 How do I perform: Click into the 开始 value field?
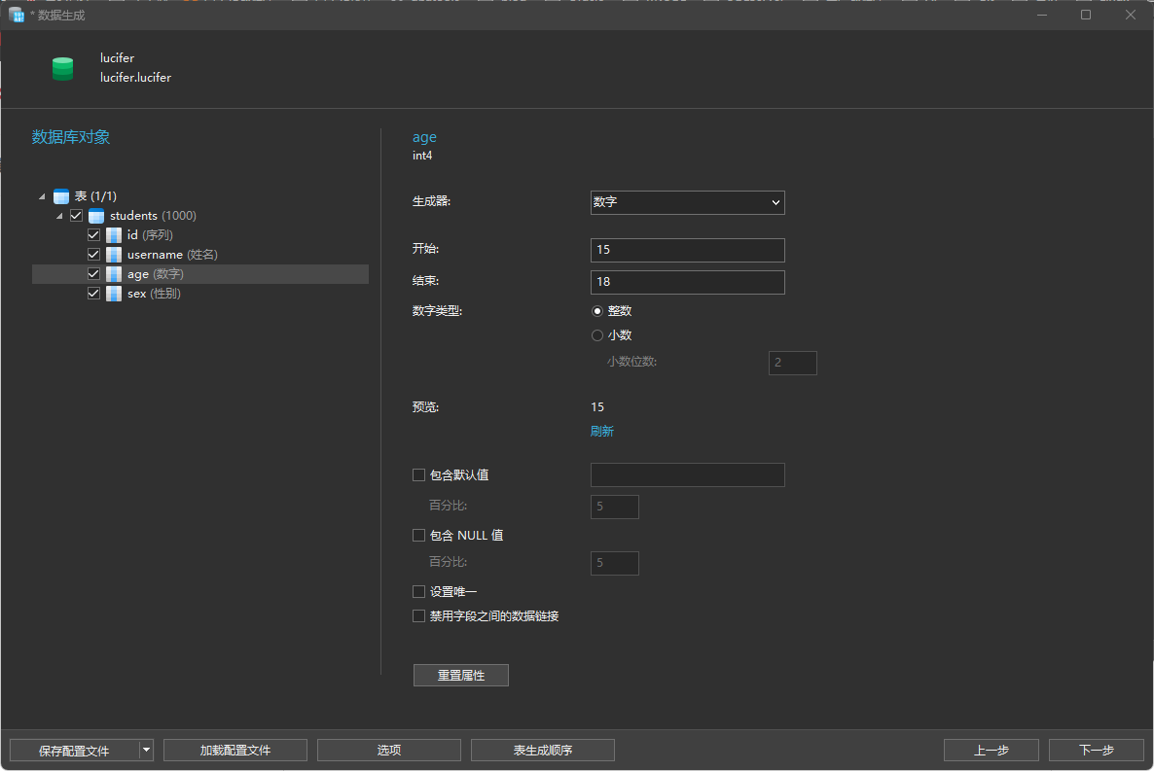(x=687, y=250)
